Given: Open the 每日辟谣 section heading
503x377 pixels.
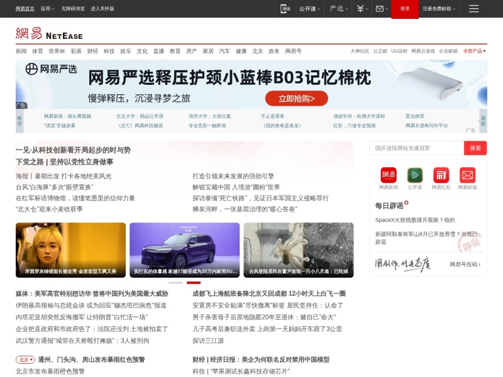Looking at the screenshot, I should pyautogui.click(x=389, y=206).
